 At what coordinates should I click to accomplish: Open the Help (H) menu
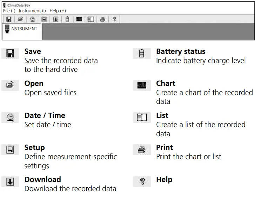[58, 11]
